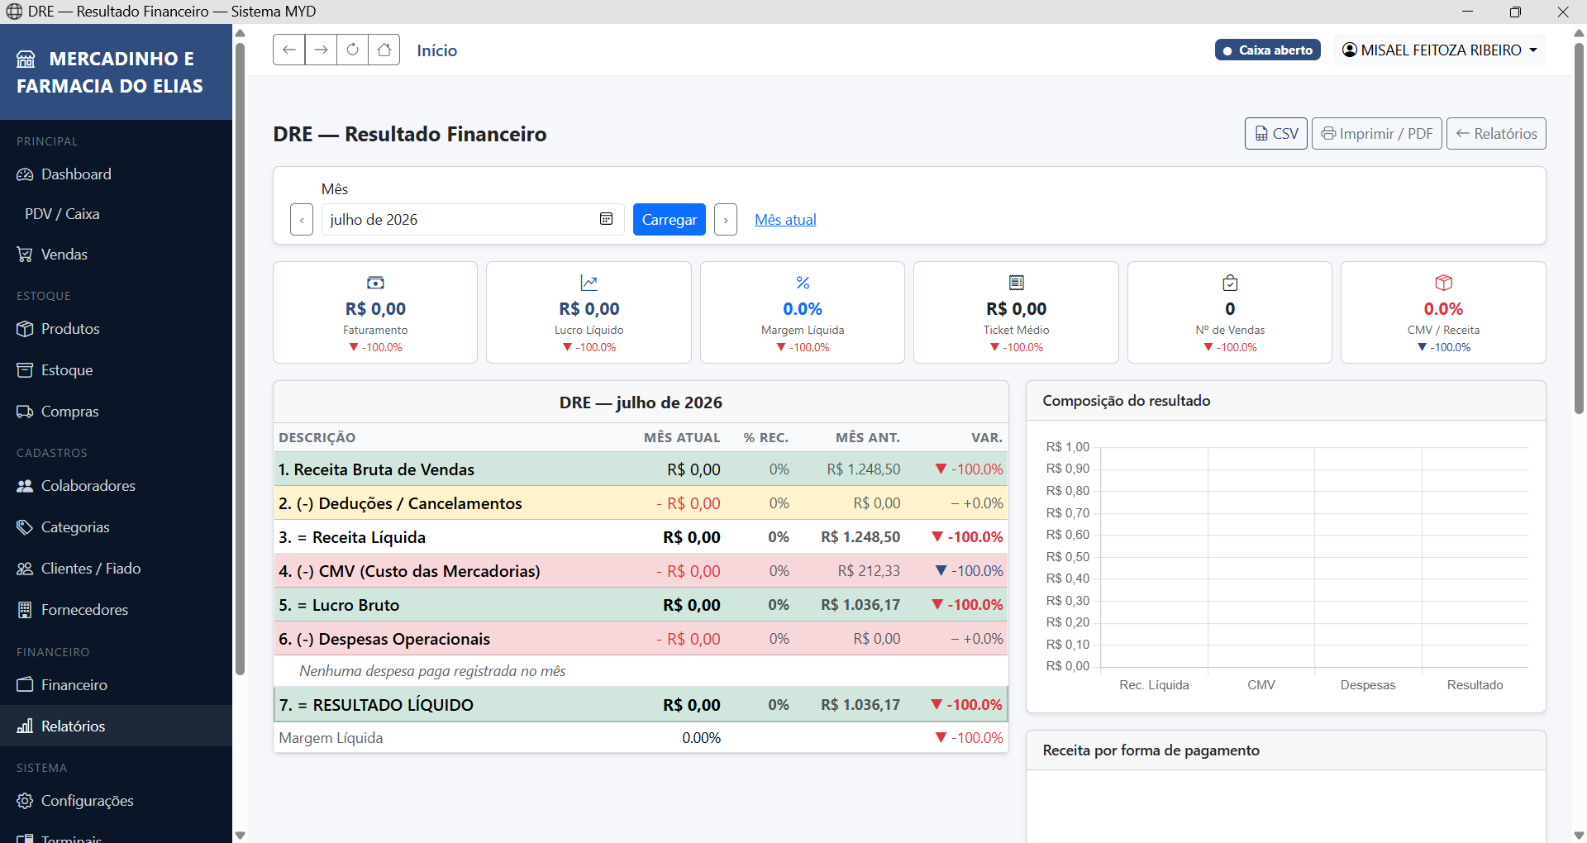Click the home icon in toolbar
The width and height of the screenshot is (1587, 843).
[384, 50]
